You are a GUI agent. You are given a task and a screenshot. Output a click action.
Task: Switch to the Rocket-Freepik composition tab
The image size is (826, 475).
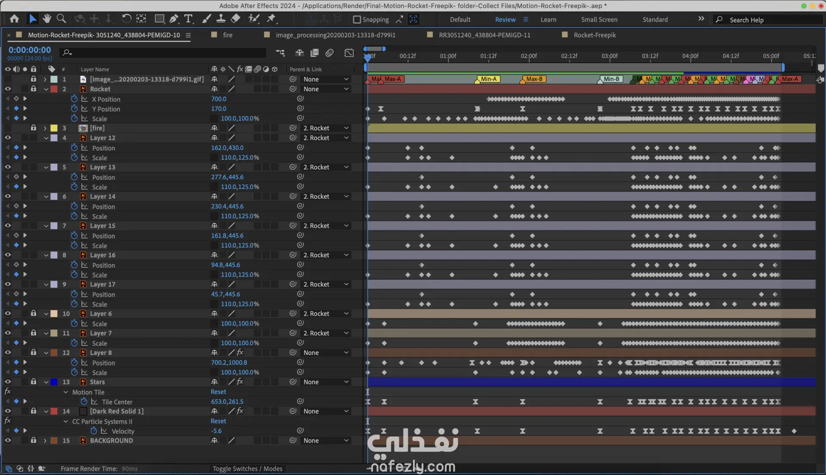coord(595,35)
